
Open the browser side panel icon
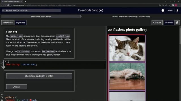173,5
